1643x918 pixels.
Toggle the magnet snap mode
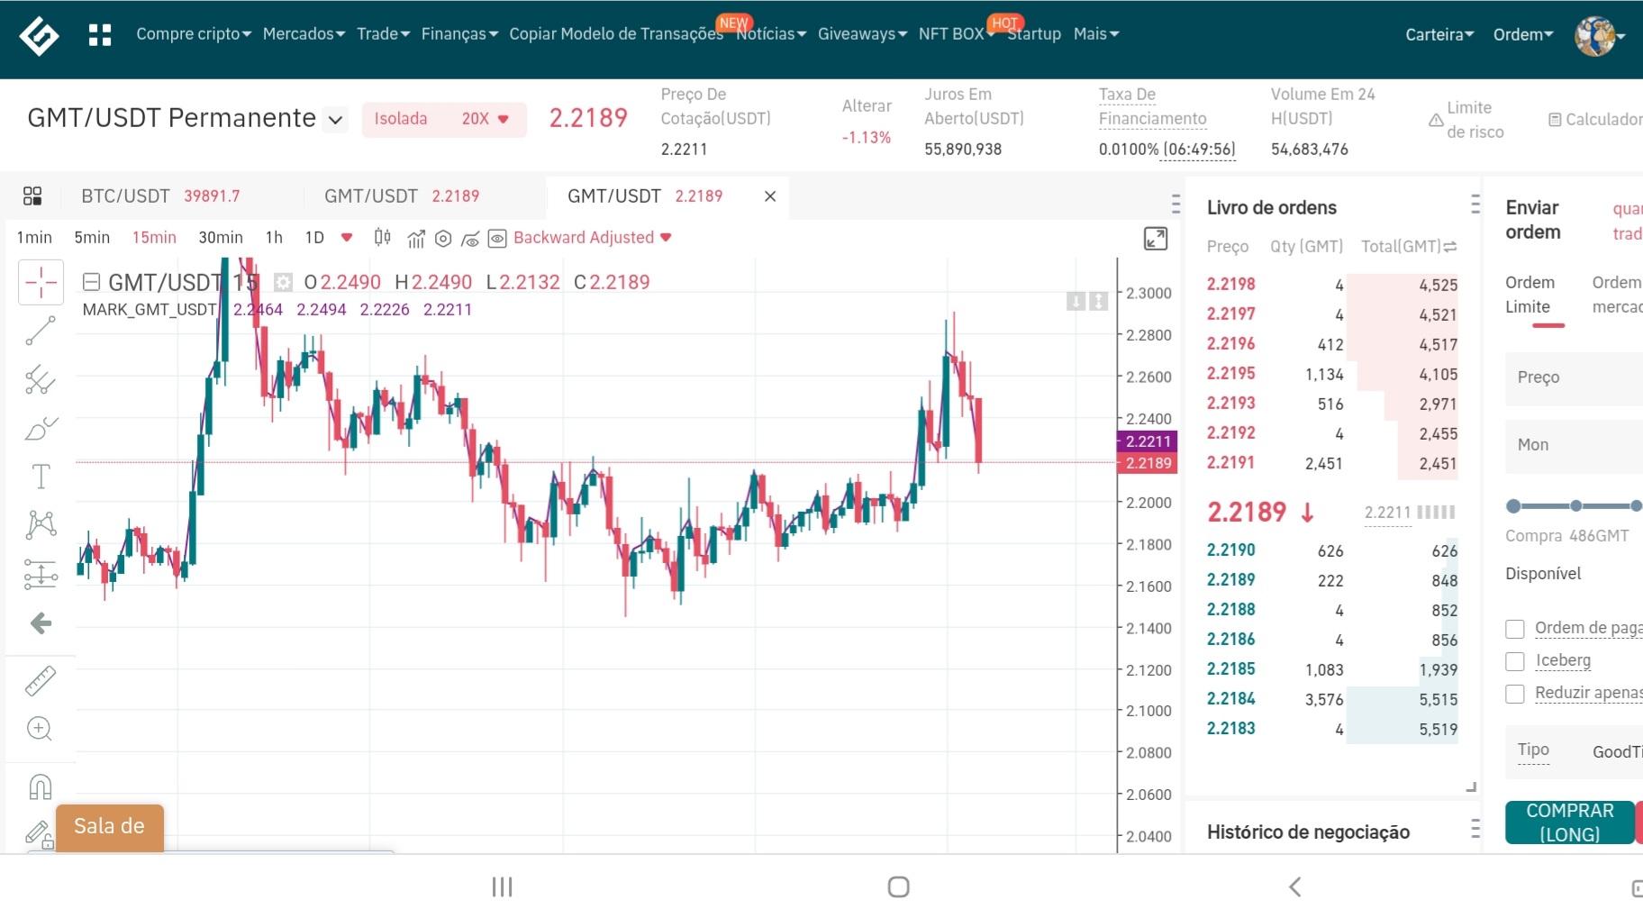(x=41, y=787)
